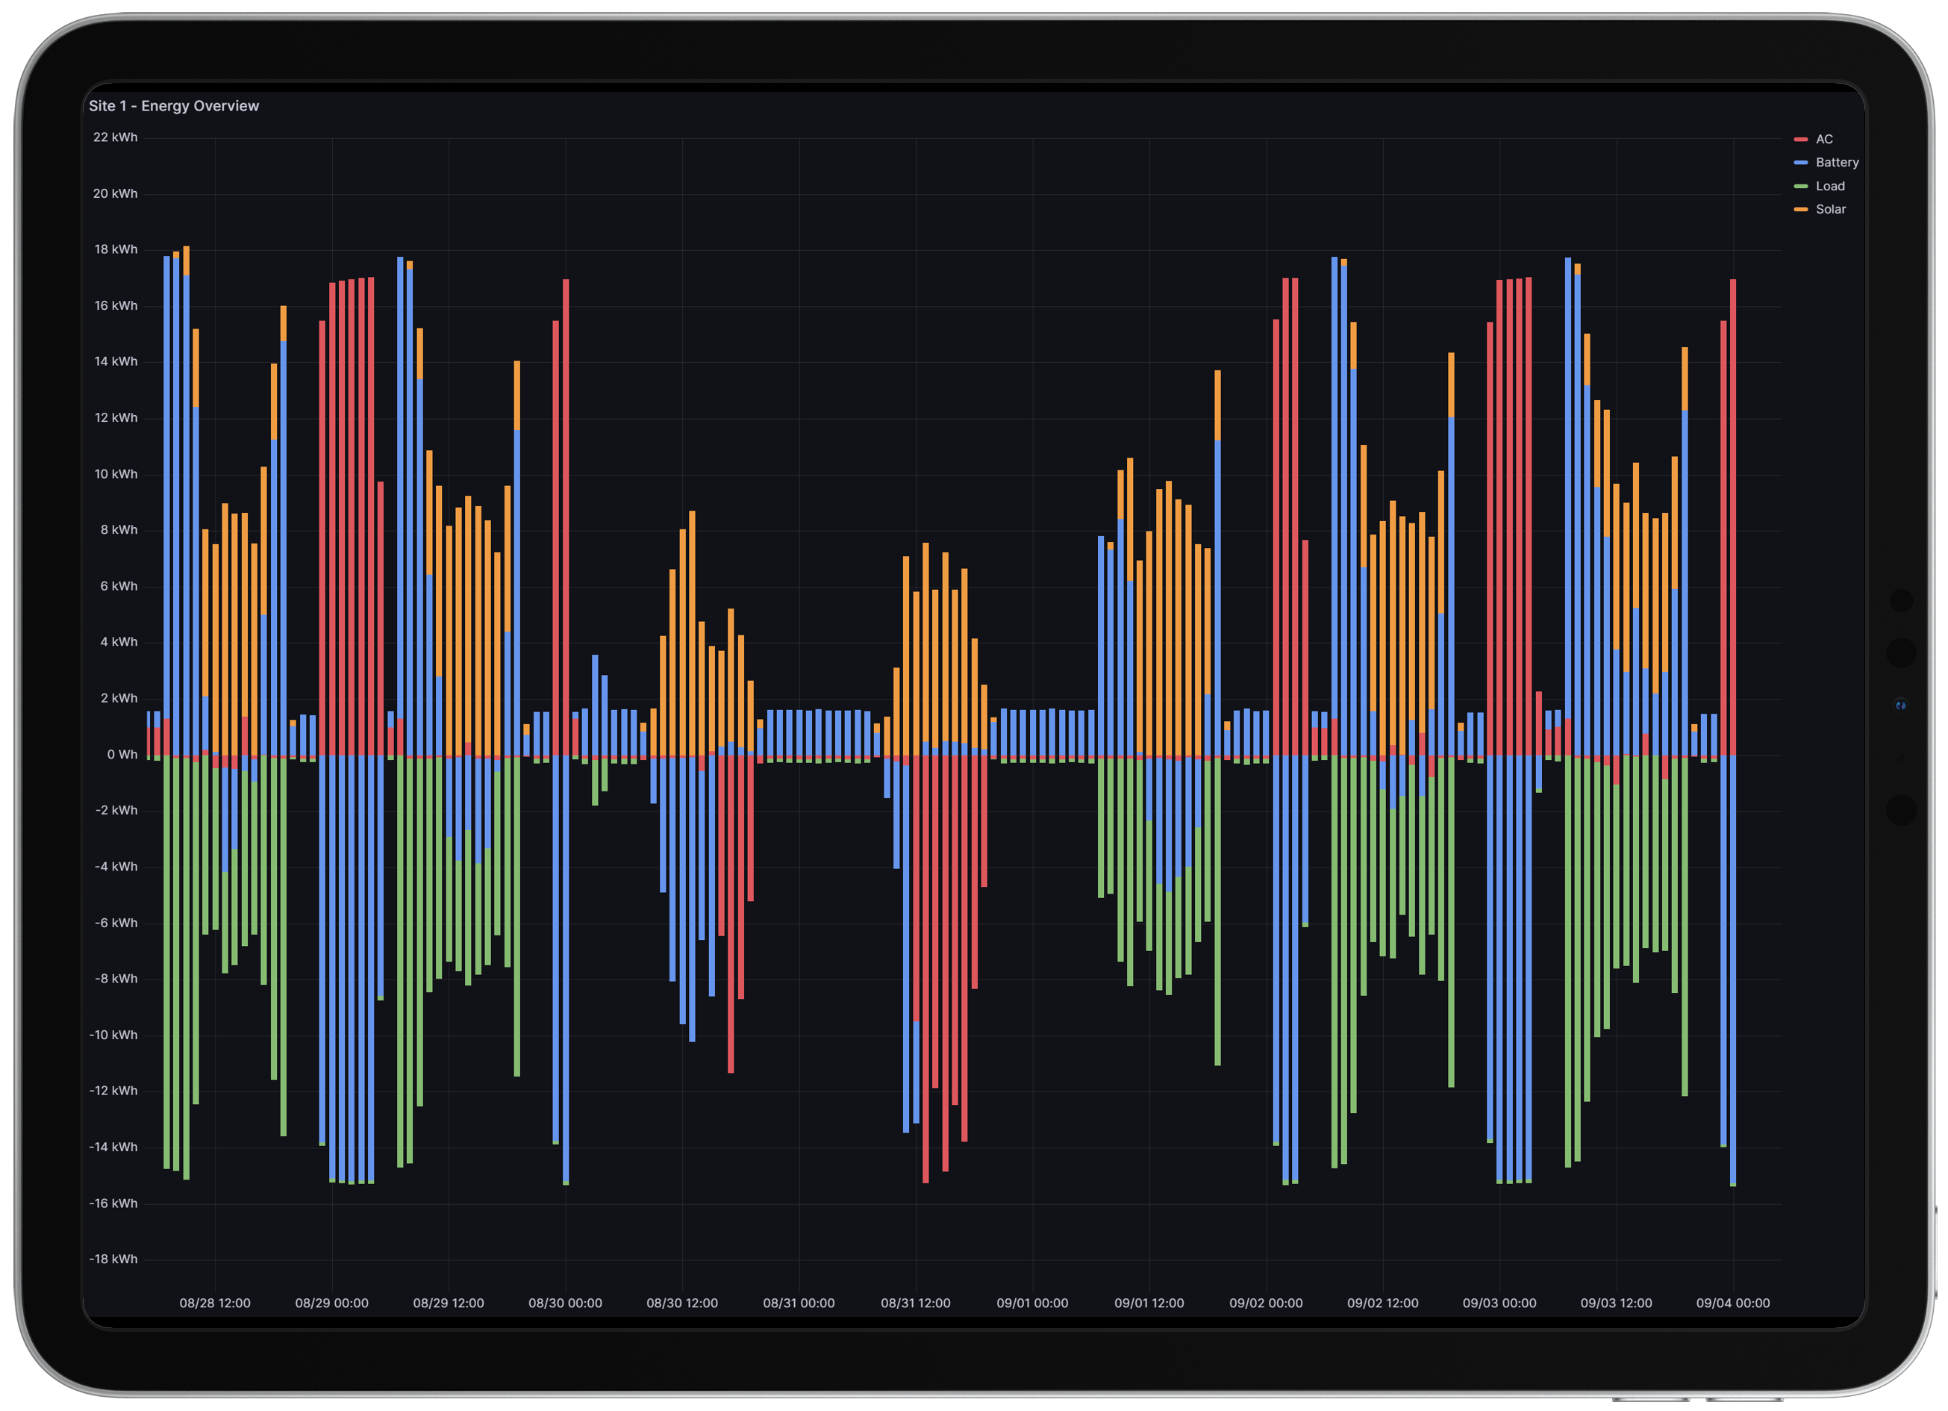
Task: Click the 08/28 12:00 x-axis label
Action: tap(215, 1303)
